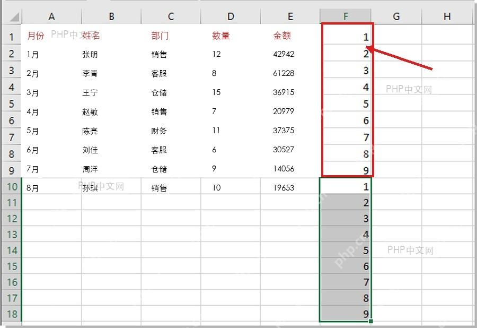Viewport: 477px width, 328px height.
Task: Click cell F5 containing 5
Action: coord(346,103)
